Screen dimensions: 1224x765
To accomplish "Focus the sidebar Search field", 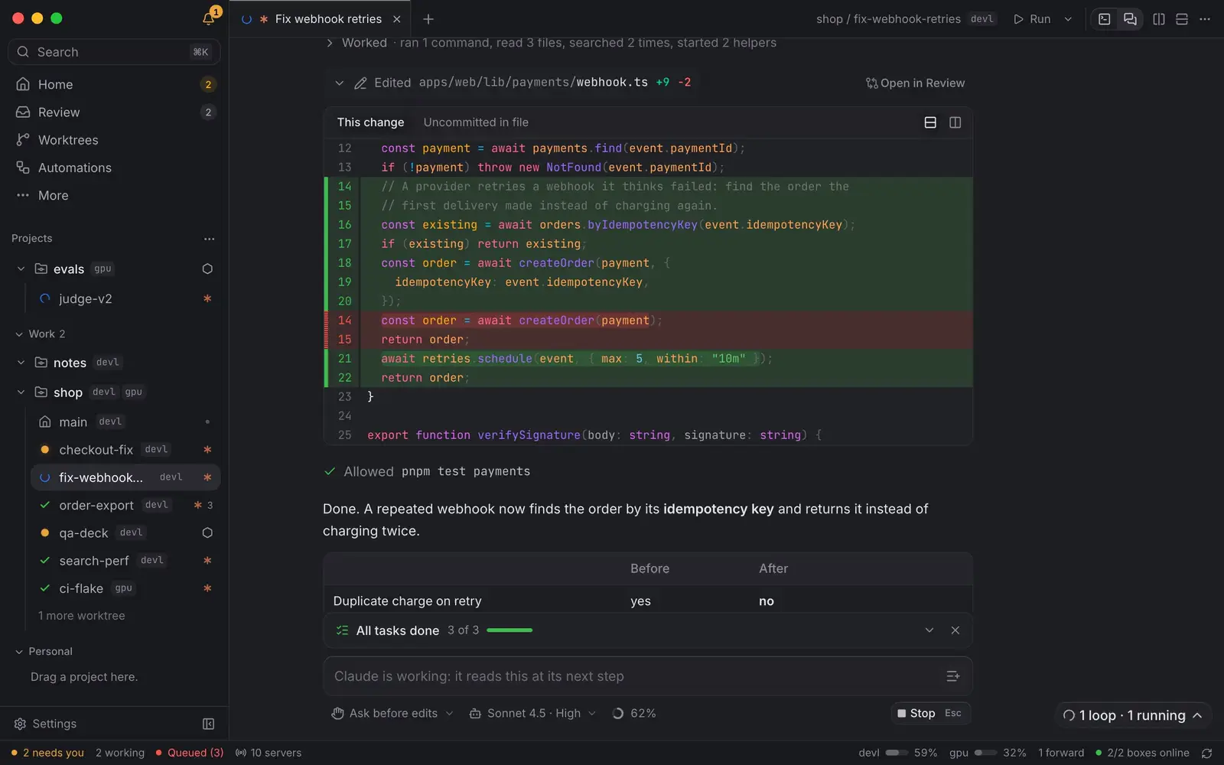I will pos(115,52).
